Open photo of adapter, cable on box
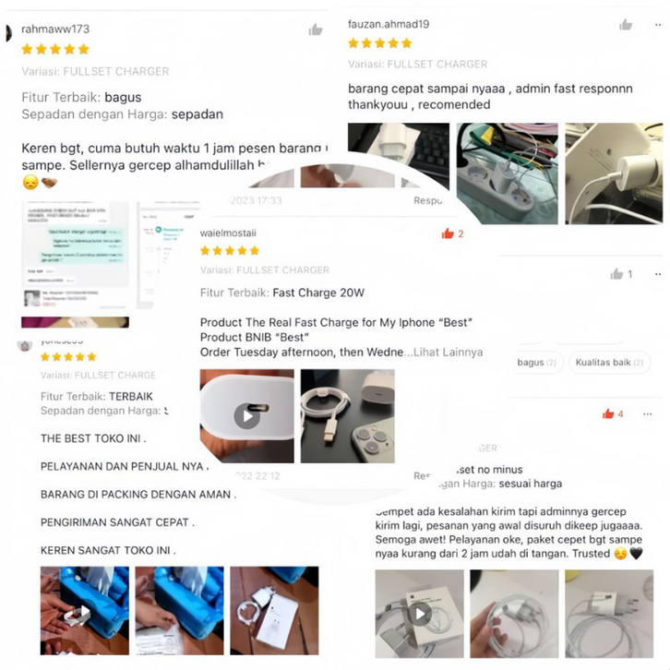Viewport: 670px width, 670px height. 274,611
